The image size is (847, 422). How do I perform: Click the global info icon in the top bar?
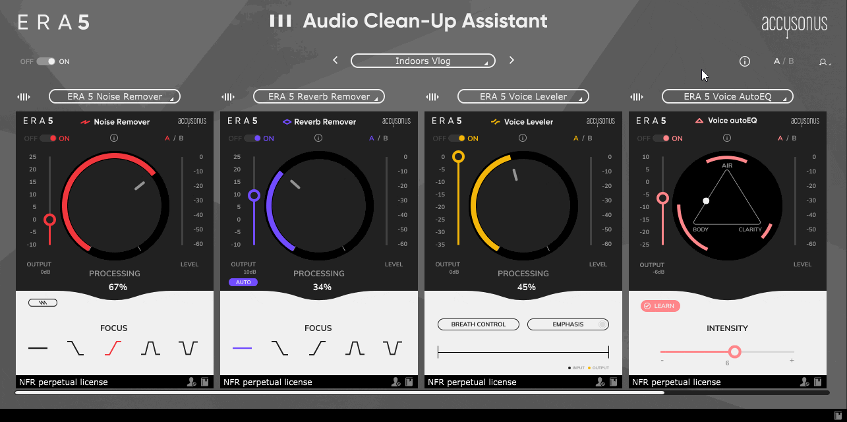point(745,61)
